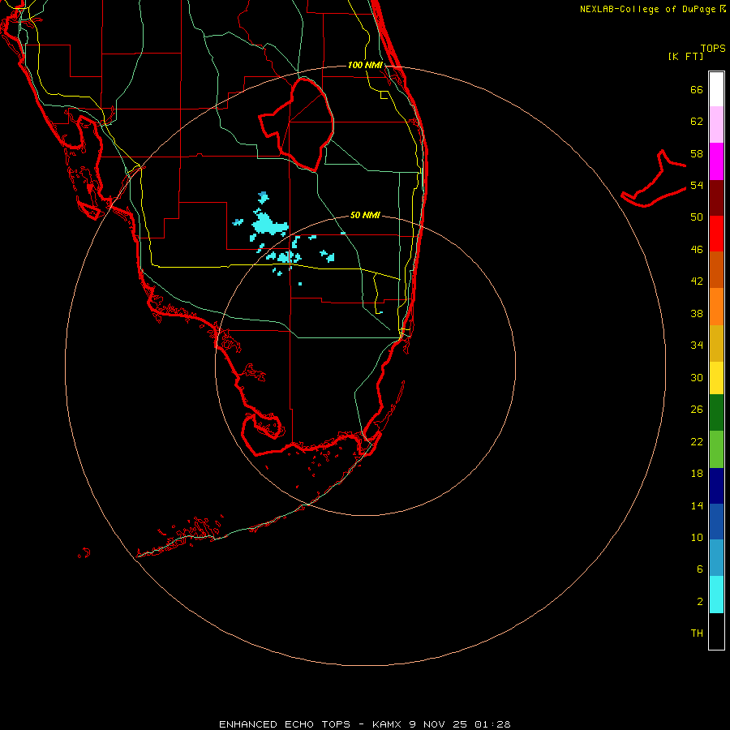The height and width of the screenshot is (730, 730).
Task: Click legend value 54
Action: tap(697, 185)
